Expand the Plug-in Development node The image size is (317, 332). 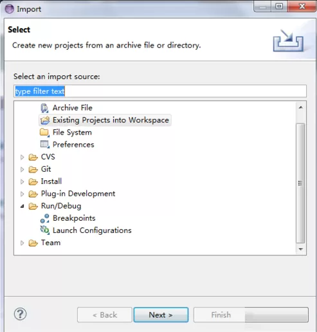pos(22,194)
